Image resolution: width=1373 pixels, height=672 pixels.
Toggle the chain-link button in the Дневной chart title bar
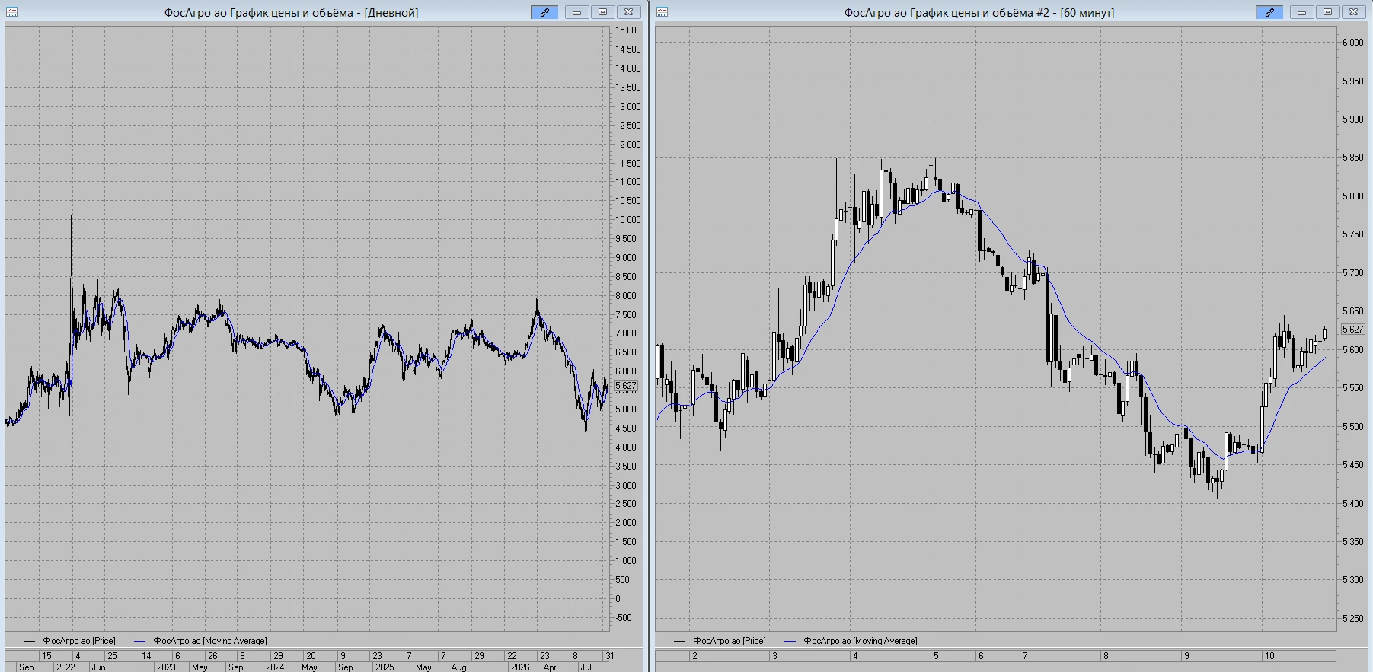[544, 12]
